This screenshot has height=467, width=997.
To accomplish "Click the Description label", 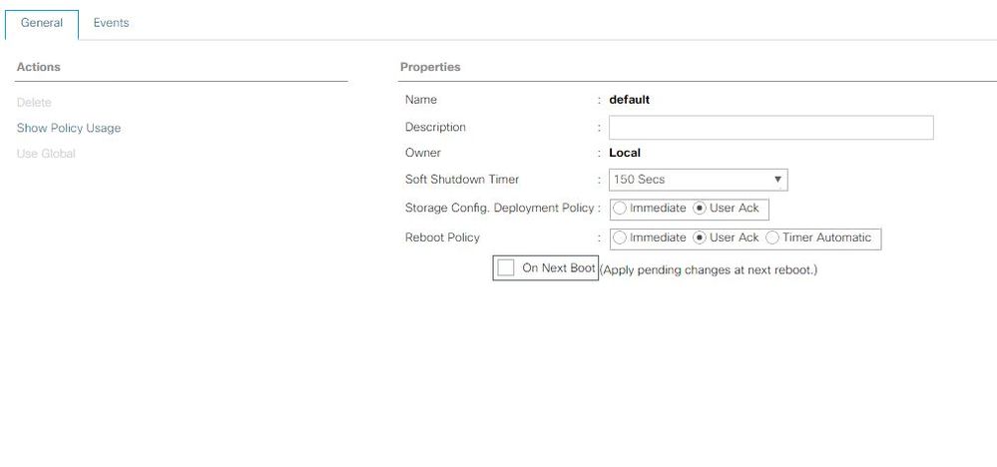I will [435, 127].
